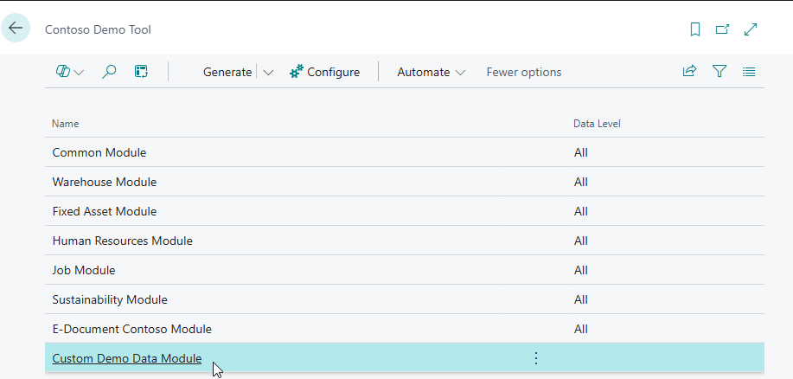Click the Generate action
Image resolution: width=793 pixels, height=379 pixels.
tap(227, 73)
